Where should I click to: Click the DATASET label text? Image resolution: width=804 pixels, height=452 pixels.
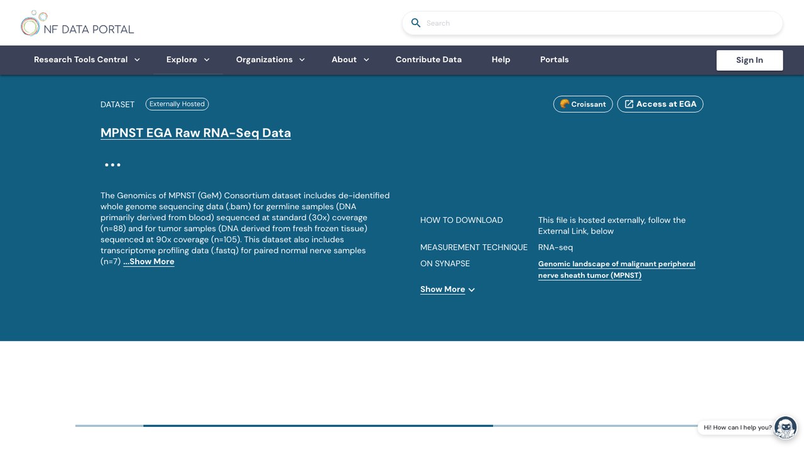(x=117, y=104)
